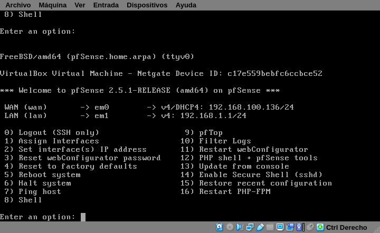The width and height of the screenshot is (380, 233).
Task: Click the '(ttyv0)' terminal name
Action: click(178, 57)
